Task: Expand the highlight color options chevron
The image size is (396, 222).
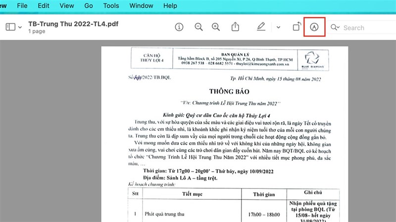Action: 278,27
